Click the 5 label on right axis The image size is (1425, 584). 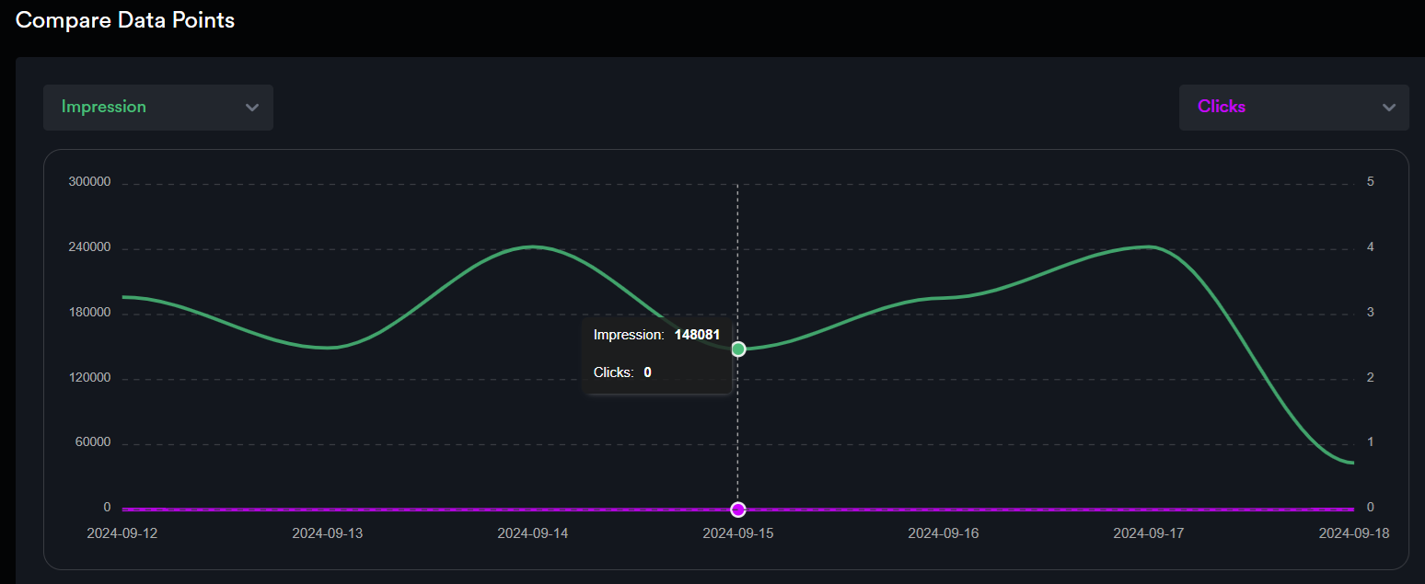[x=1371, y=182]
